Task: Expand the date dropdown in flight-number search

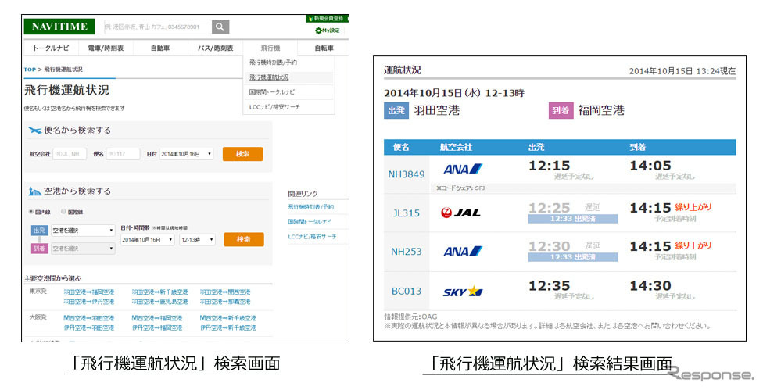Action: pos(186,154)
